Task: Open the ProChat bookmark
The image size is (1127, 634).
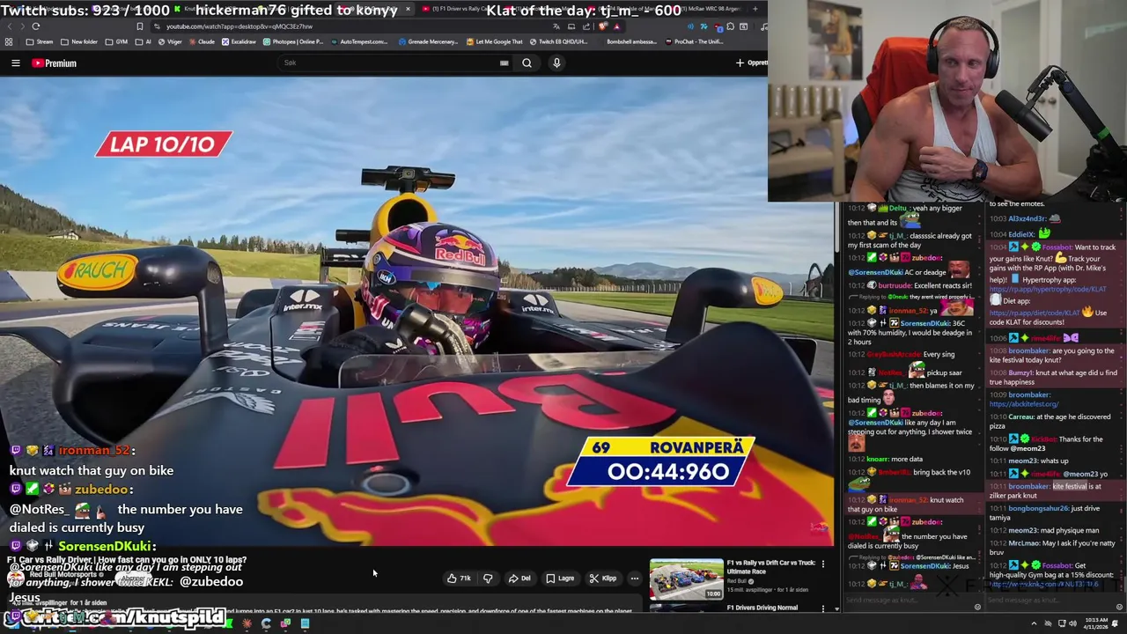Action: [x=696, y=41]
